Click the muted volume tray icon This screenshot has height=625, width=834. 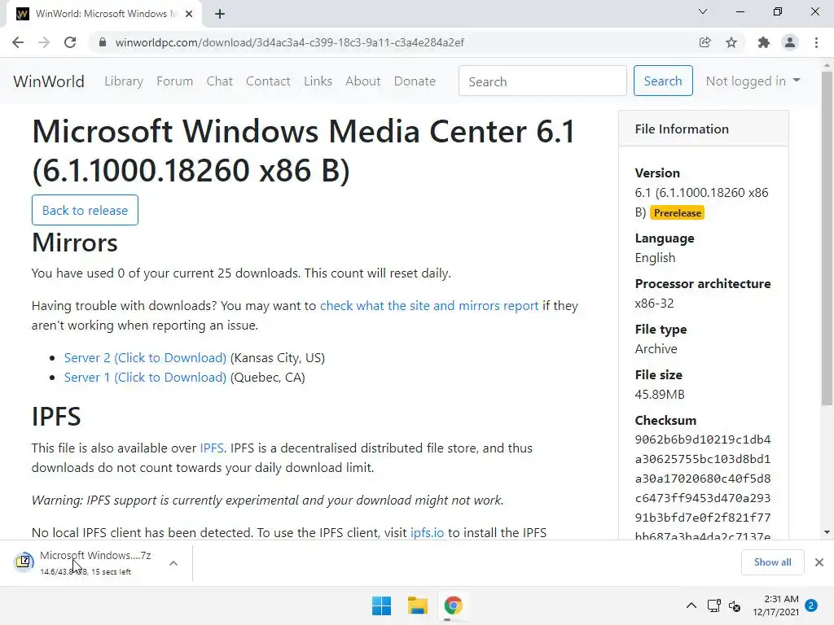click(735, 605)
